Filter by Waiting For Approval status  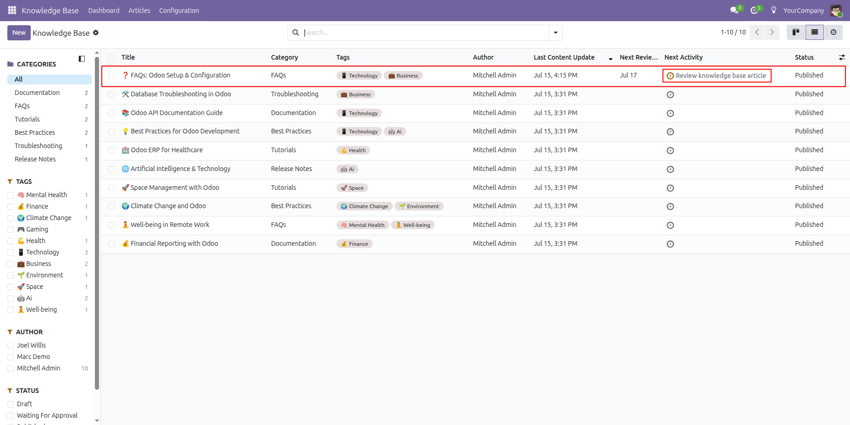11,416
